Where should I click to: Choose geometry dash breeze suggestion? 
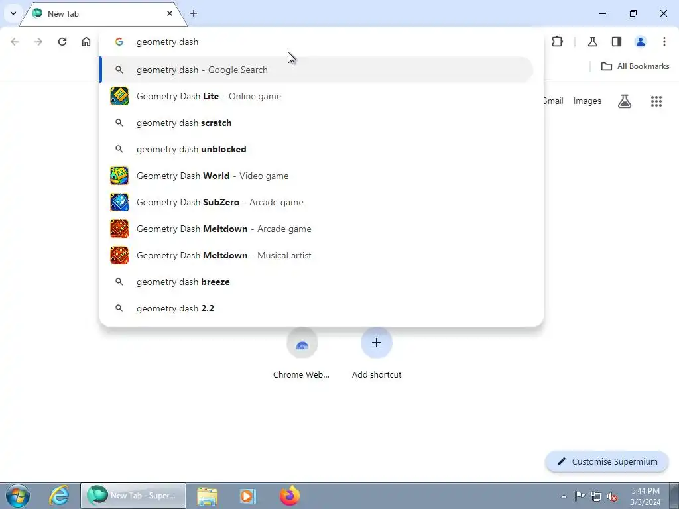[317, 282]
